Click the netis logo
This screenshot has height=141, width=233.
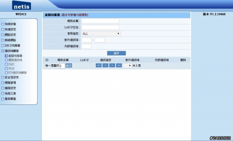21,5
